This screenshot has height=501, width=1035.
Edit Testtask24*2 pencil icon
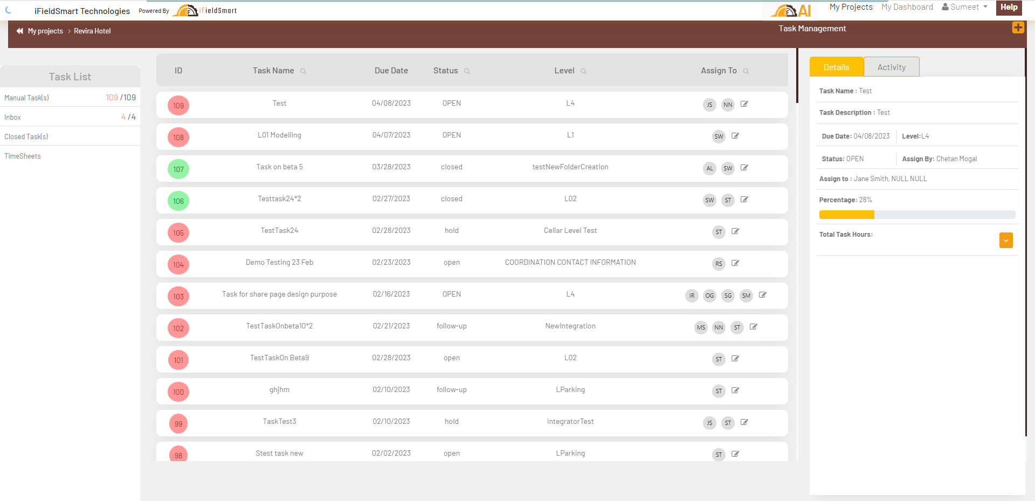pyautogui.click(x=744, y=200)
